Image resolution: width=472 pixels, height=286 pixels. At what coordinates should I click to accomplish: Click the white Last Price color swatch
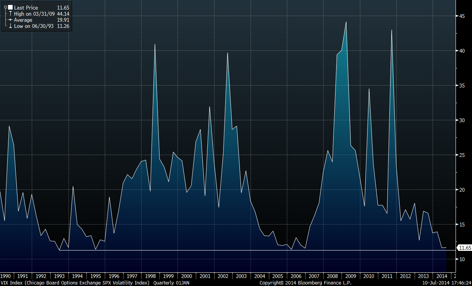[10, 7]
